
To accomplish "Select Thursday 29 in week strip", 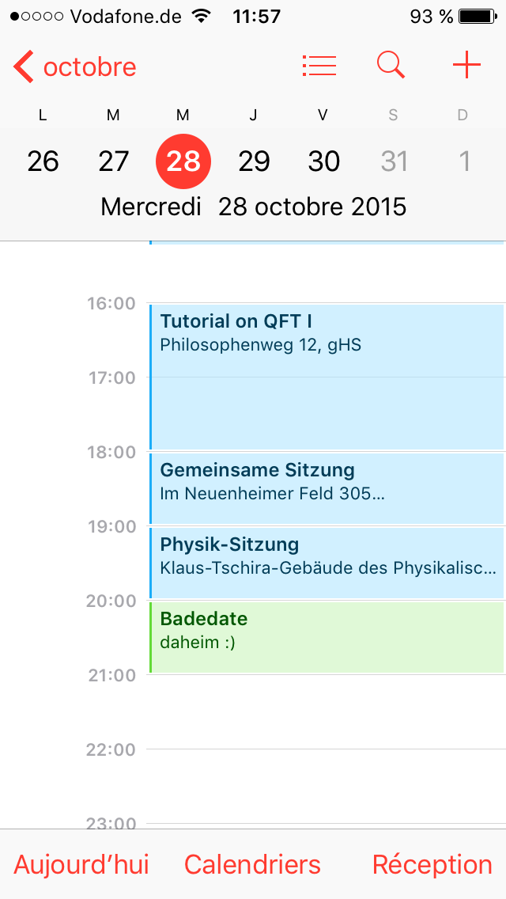I will [254, 161].
